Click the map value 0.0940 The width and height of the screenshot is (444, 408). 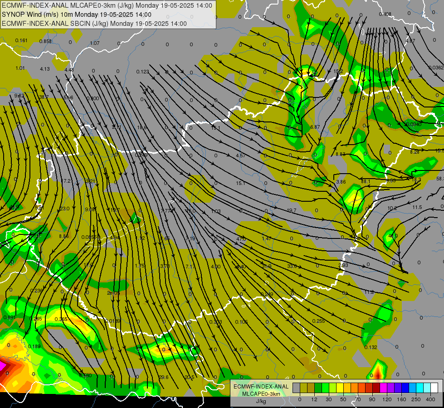pos(414,124)
